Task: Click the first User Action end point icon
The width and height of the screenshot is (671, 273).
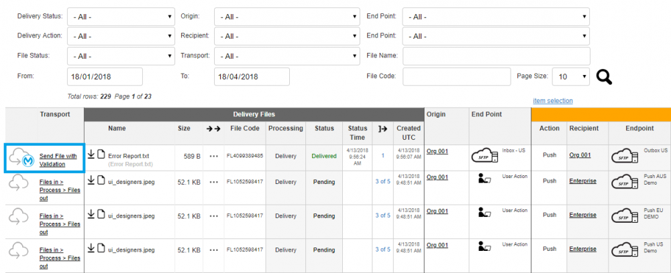Action: pyautogui.click(x=483, y=178)
